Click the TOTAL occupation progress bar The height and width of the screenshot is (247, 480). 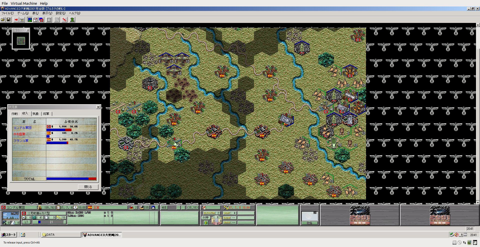click(71, 179)
